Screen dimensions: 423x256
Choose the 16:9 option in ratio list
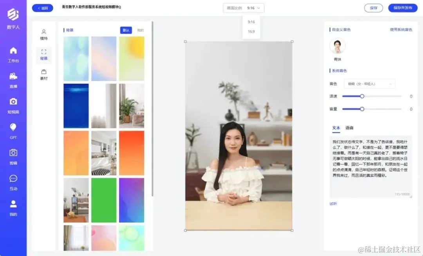pos(251,32)
